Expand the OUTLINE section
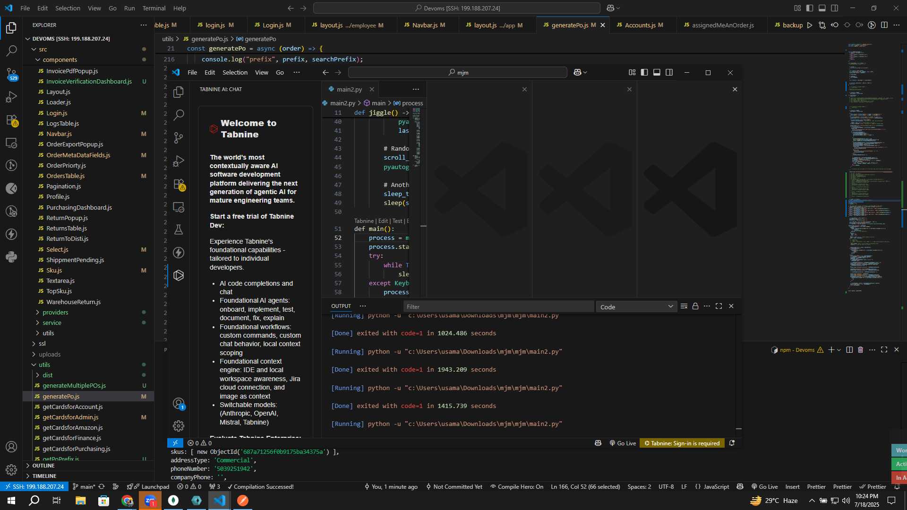907x510 pixels. click(43, 466)
